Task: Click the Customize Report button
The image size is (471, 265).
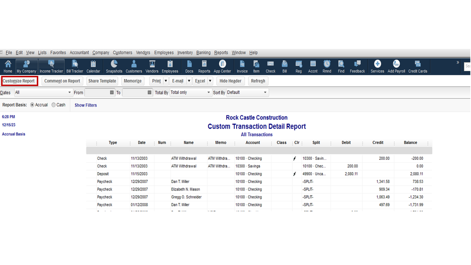Action: click(x=19, y=81)
